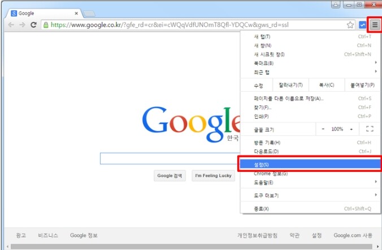Image resolution: width=382 pixels, height=250 pixels.
Task: Click the browser back arrow
Action: (x=11, y=25)
